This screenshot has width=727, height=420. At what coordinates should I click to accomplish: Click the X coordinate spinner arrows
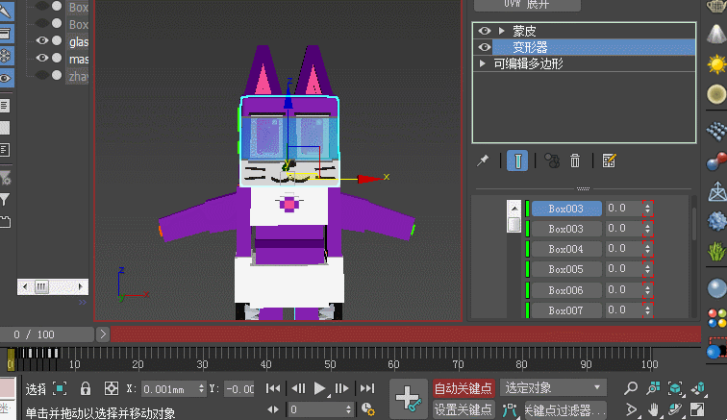click(x=201, y=388)
